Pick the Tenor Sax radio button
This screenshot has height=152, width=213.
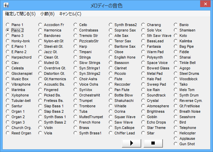[x=111, y=41]
